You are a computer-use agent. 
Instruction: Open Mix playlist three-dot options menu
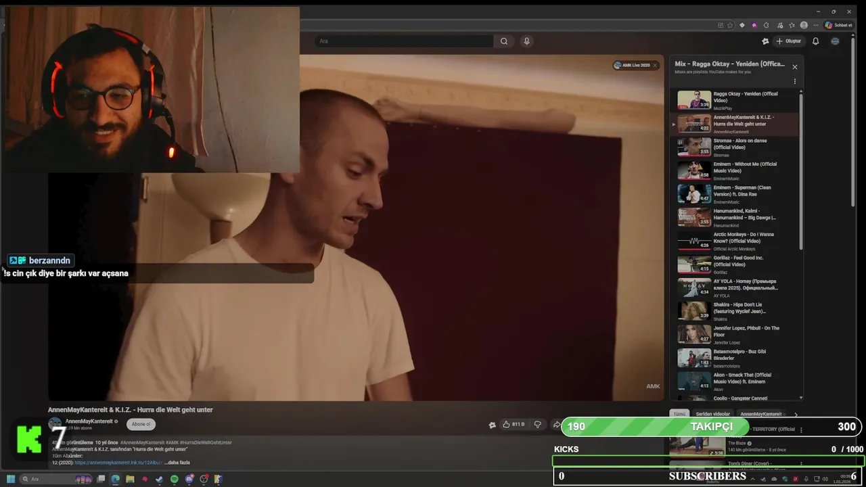click(x=795, y=82)
